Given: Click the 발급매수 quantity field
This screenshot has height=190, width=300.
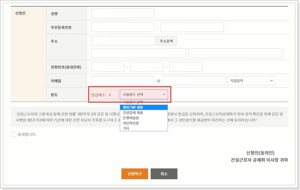Looking at the screenshot, I should [112, 95].
